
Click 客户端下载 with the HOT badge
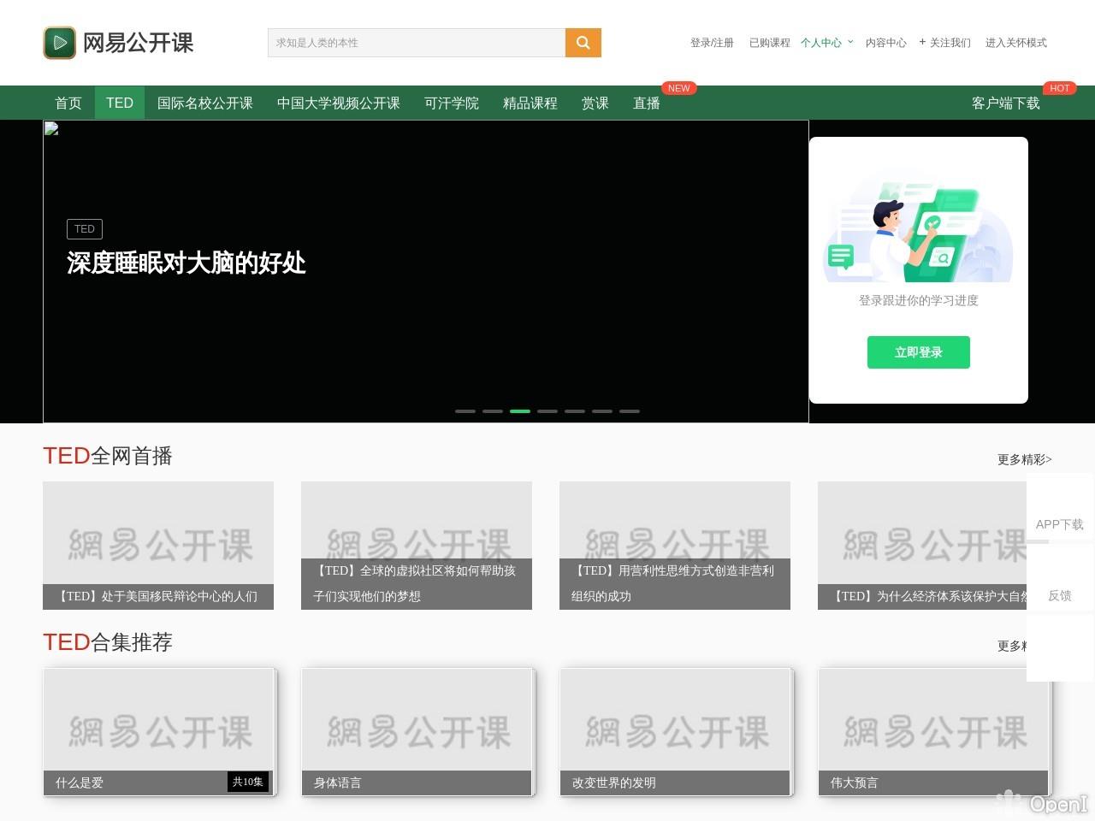(x=1005, y=103)
